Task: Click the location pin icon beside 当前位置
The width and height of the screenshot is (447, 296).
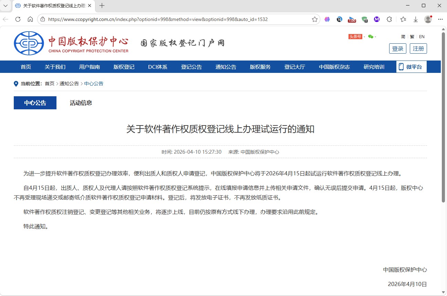Action: [x=16, y=83]
